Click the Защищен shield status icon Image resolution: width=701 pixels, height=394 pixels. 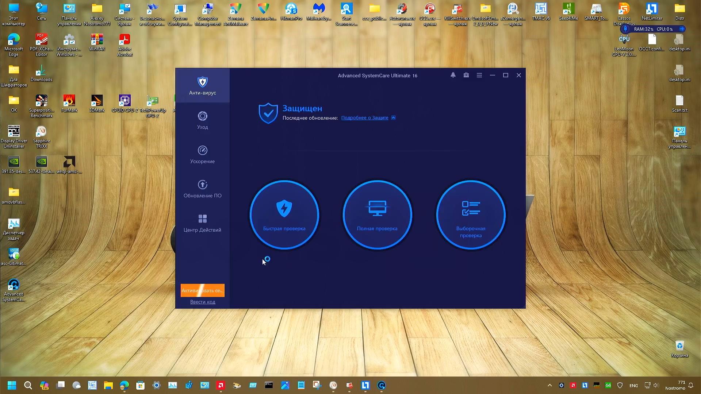(268, 113)
